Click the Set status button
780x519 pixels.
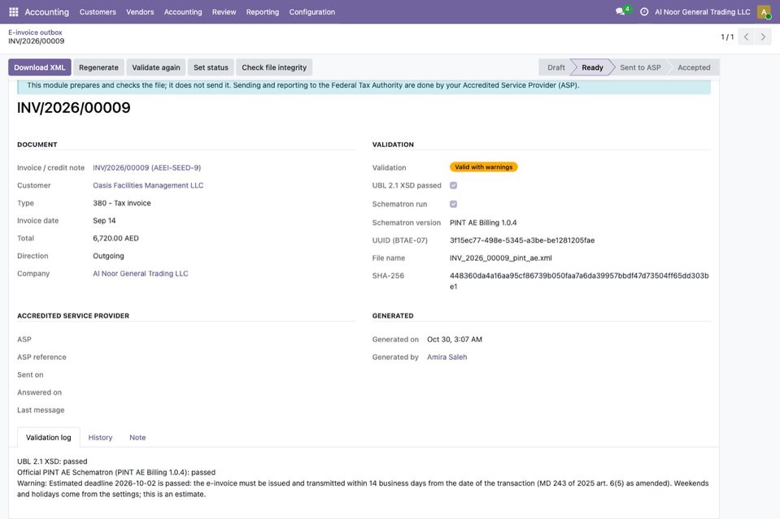pyautogui.click(x=211, y=67)
